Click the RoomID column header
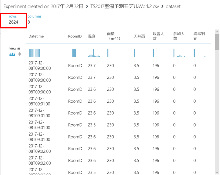This screenshot has height=175, width=220. pyautogui.click(x=75, y=36)
